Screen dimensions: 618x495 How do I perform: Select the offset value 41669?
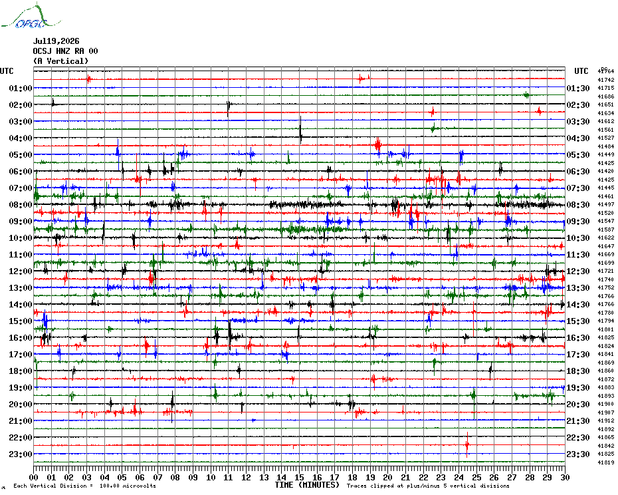click(606, 255)
